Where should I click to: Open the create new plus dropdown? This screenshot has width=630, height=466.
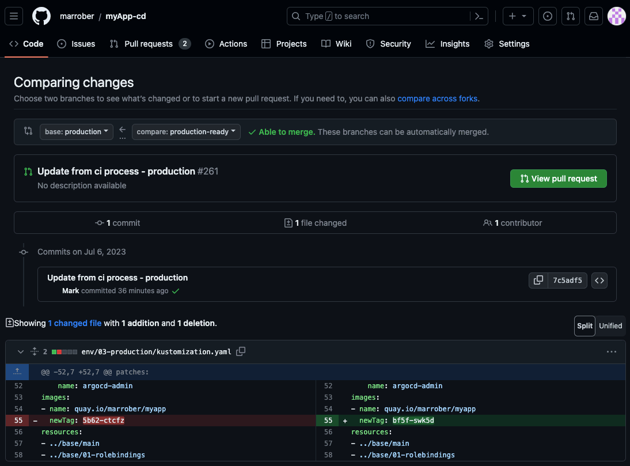(x=518, y=16)
